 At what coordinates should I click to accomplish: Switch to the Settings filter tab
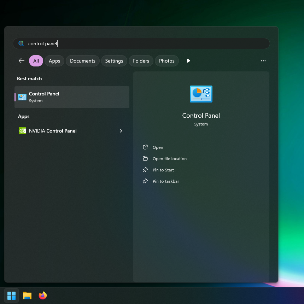[114, 60]
